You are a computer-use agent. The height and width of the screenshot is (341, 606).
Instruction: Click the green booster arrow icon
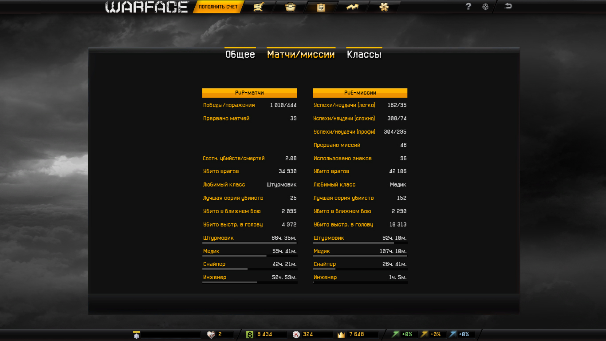[395, 334]
